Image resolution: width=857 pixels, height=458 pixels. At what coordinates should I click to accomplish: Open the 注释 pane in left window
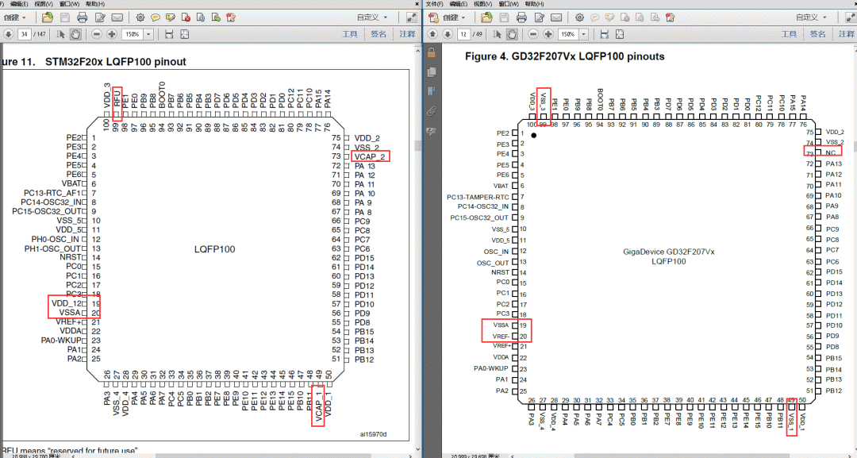pos(406,34)
